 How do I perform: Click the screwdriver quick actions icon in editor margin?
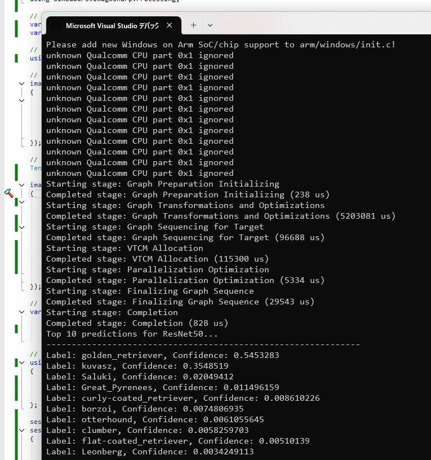point(9,193)
